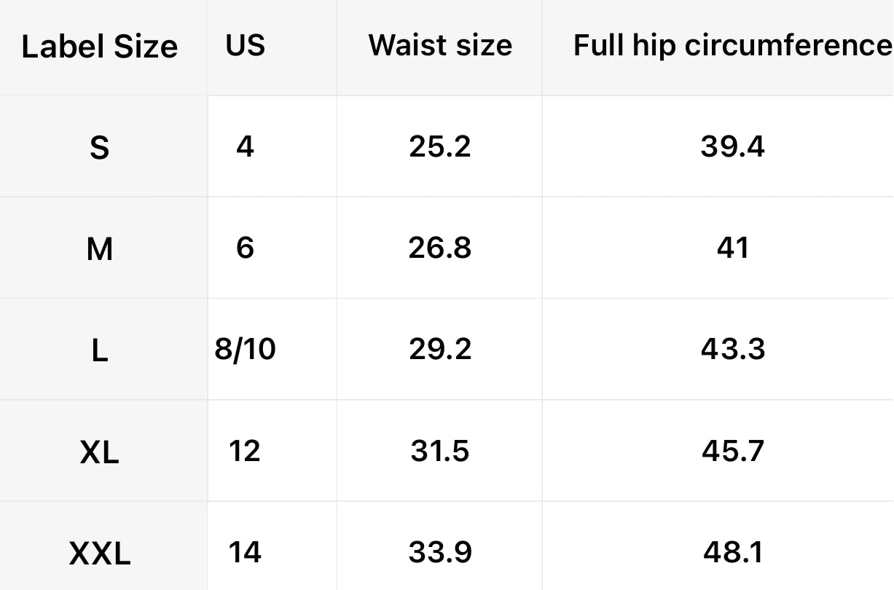Select waist size value 26.8
Image resolution: width=894 pixels, height=590 pixels.
[x=440, y=248]
